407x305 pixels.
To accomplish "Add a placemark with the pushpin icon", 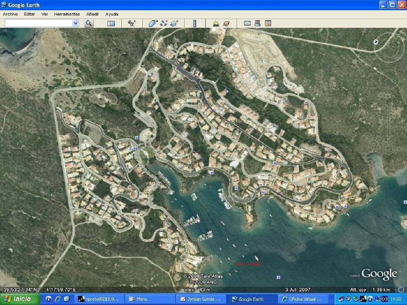I will pos(132,24).
